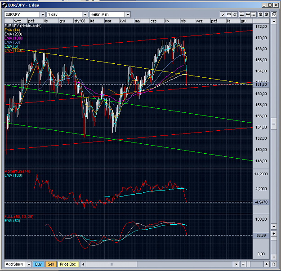
Task: Move the horizontal scrollbar thumb
Action: (x=112, y=264)
